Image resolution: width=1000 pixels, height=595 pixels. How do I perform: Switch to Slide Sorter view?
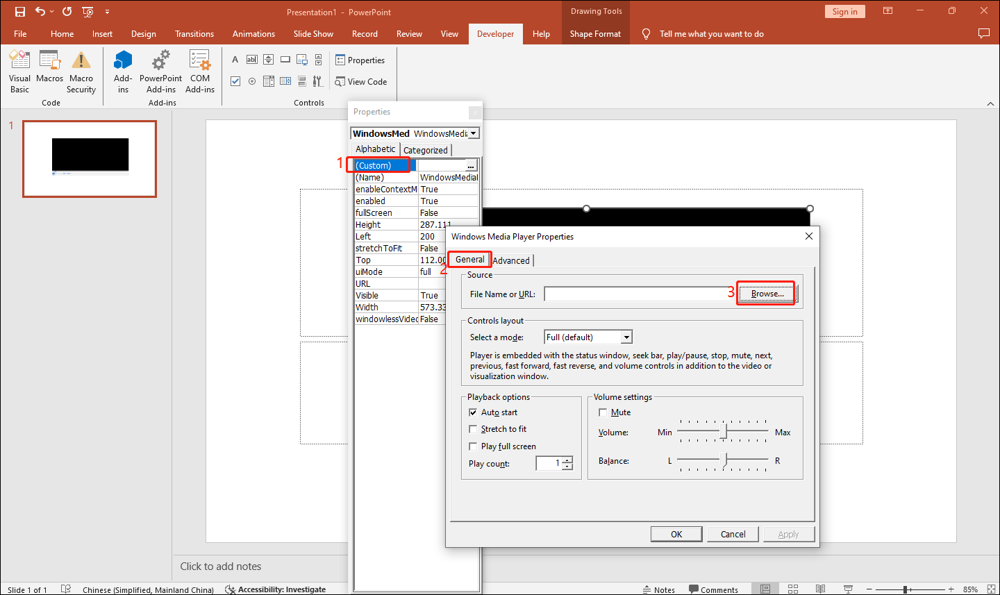(793, 589)
